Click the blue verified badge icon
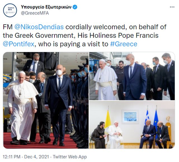Screen dimensions: 179x162 (75, 7)
